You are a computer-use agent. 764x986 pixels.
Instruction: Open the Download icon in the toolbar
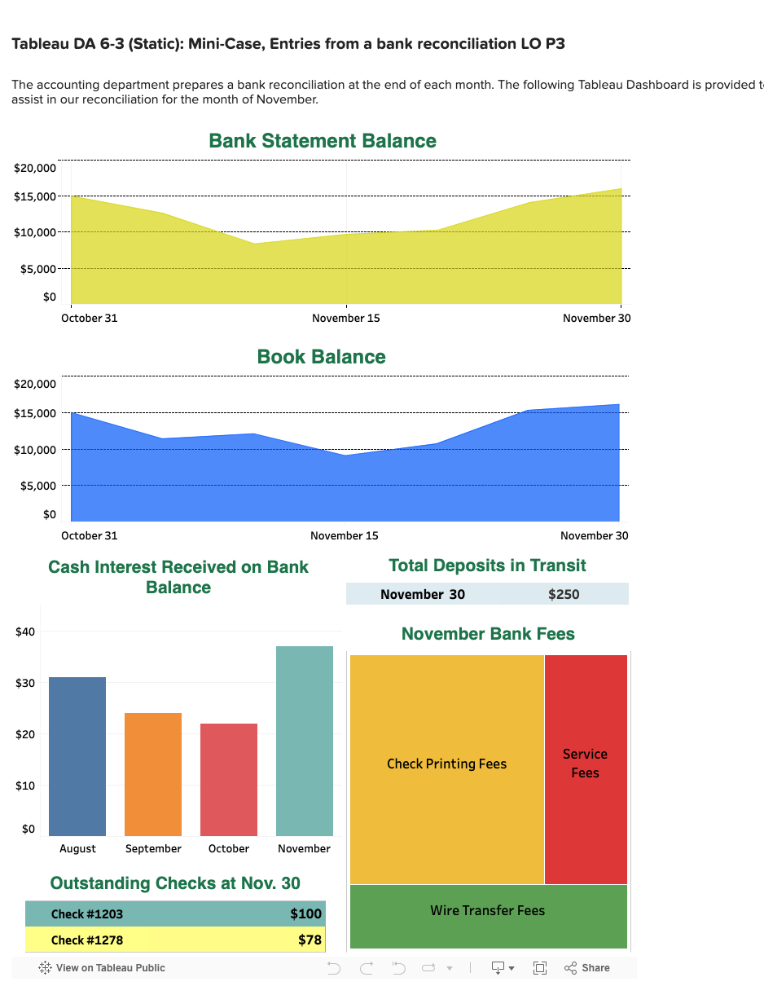498,967
